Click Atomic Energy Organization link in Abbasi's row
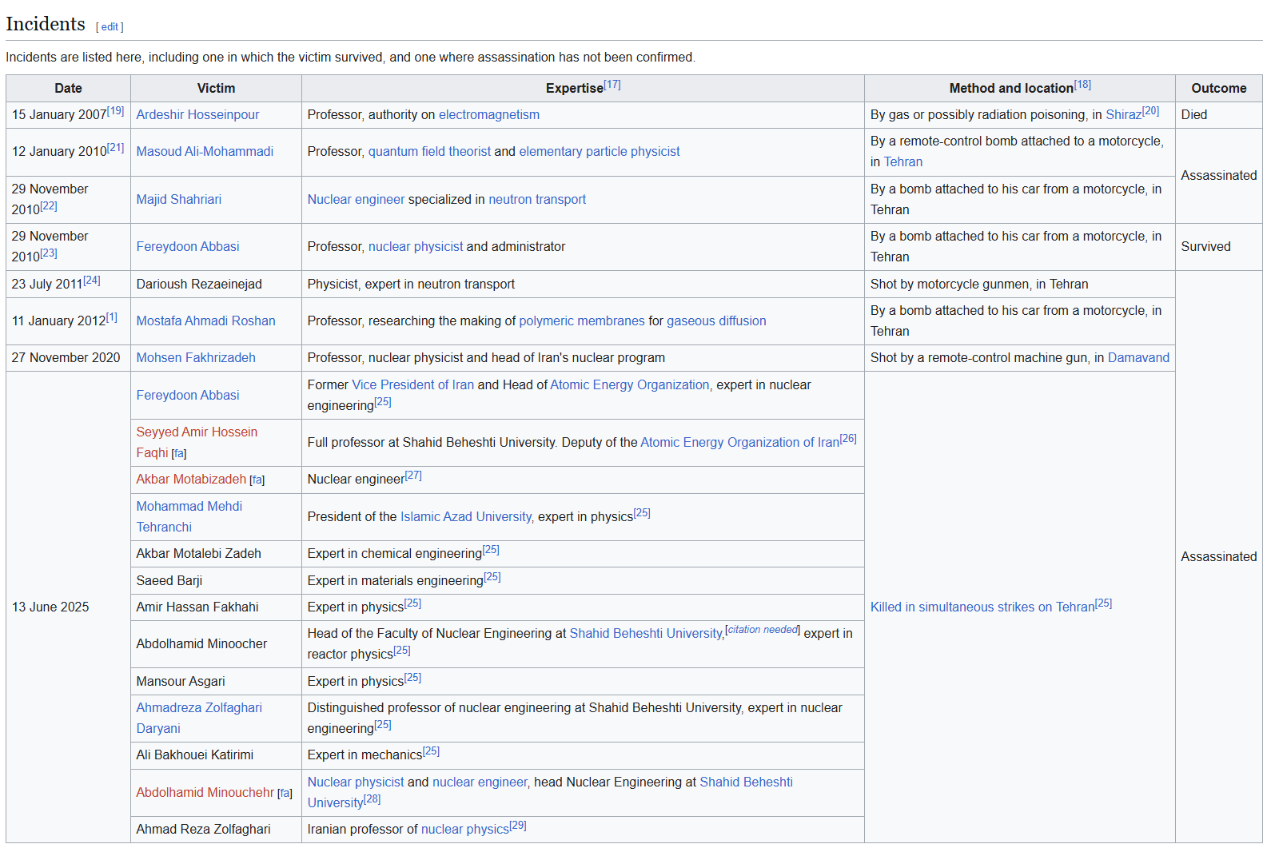 coord(630,385)
